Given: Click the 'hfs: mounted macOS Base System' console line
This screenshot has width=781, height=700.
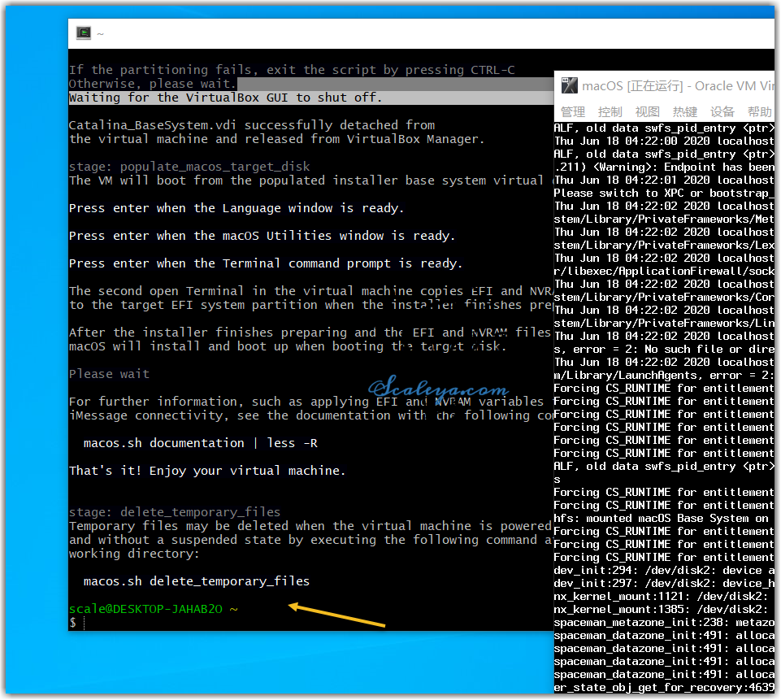Looking at the screenshot, I should coord(661,518).
